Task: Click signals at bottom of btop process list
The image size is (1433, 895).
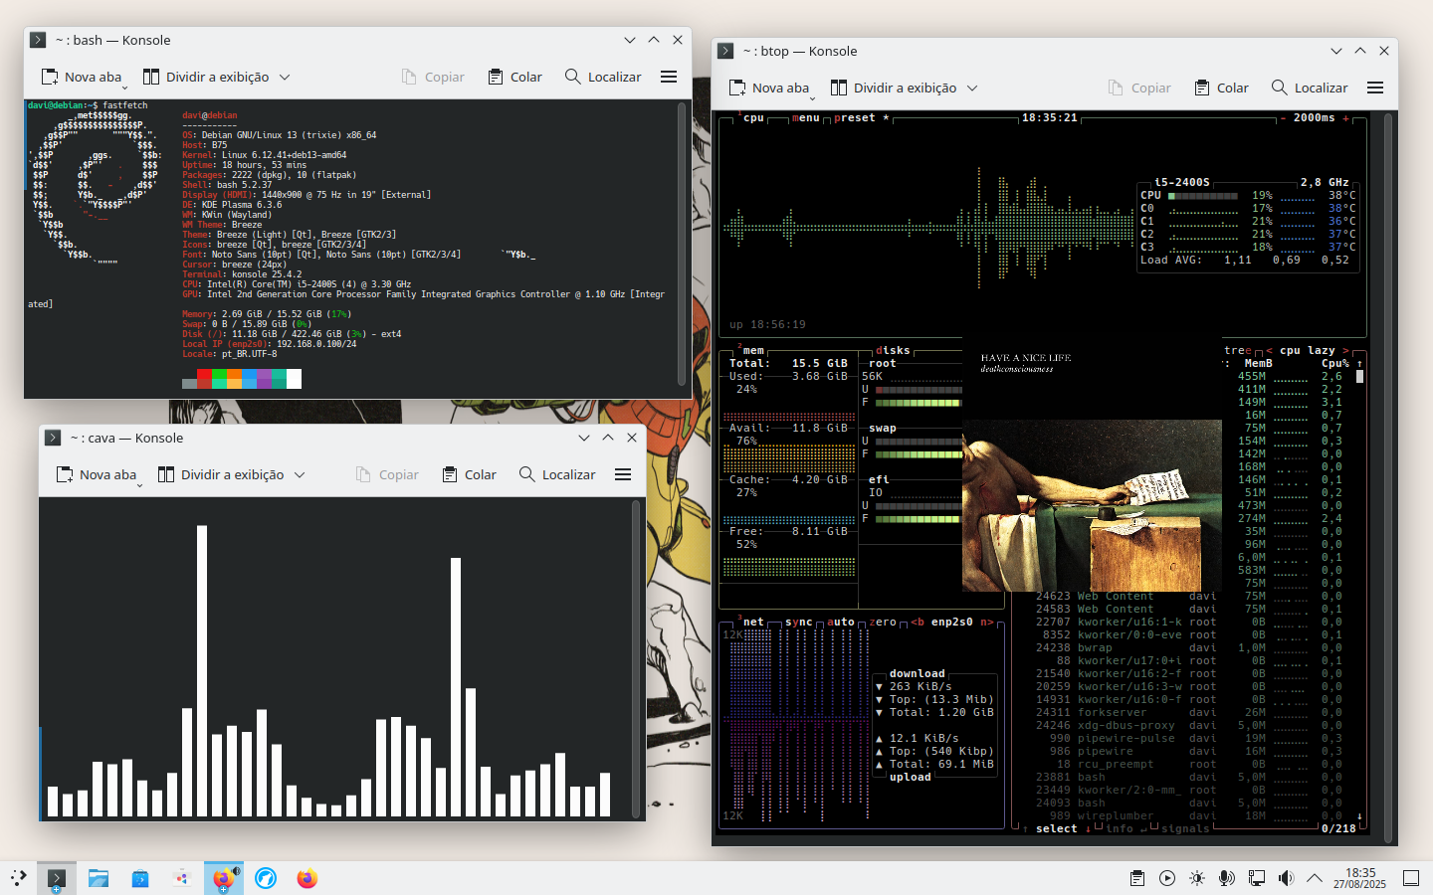Action: pyautogui.click(x=1184, y=828)
